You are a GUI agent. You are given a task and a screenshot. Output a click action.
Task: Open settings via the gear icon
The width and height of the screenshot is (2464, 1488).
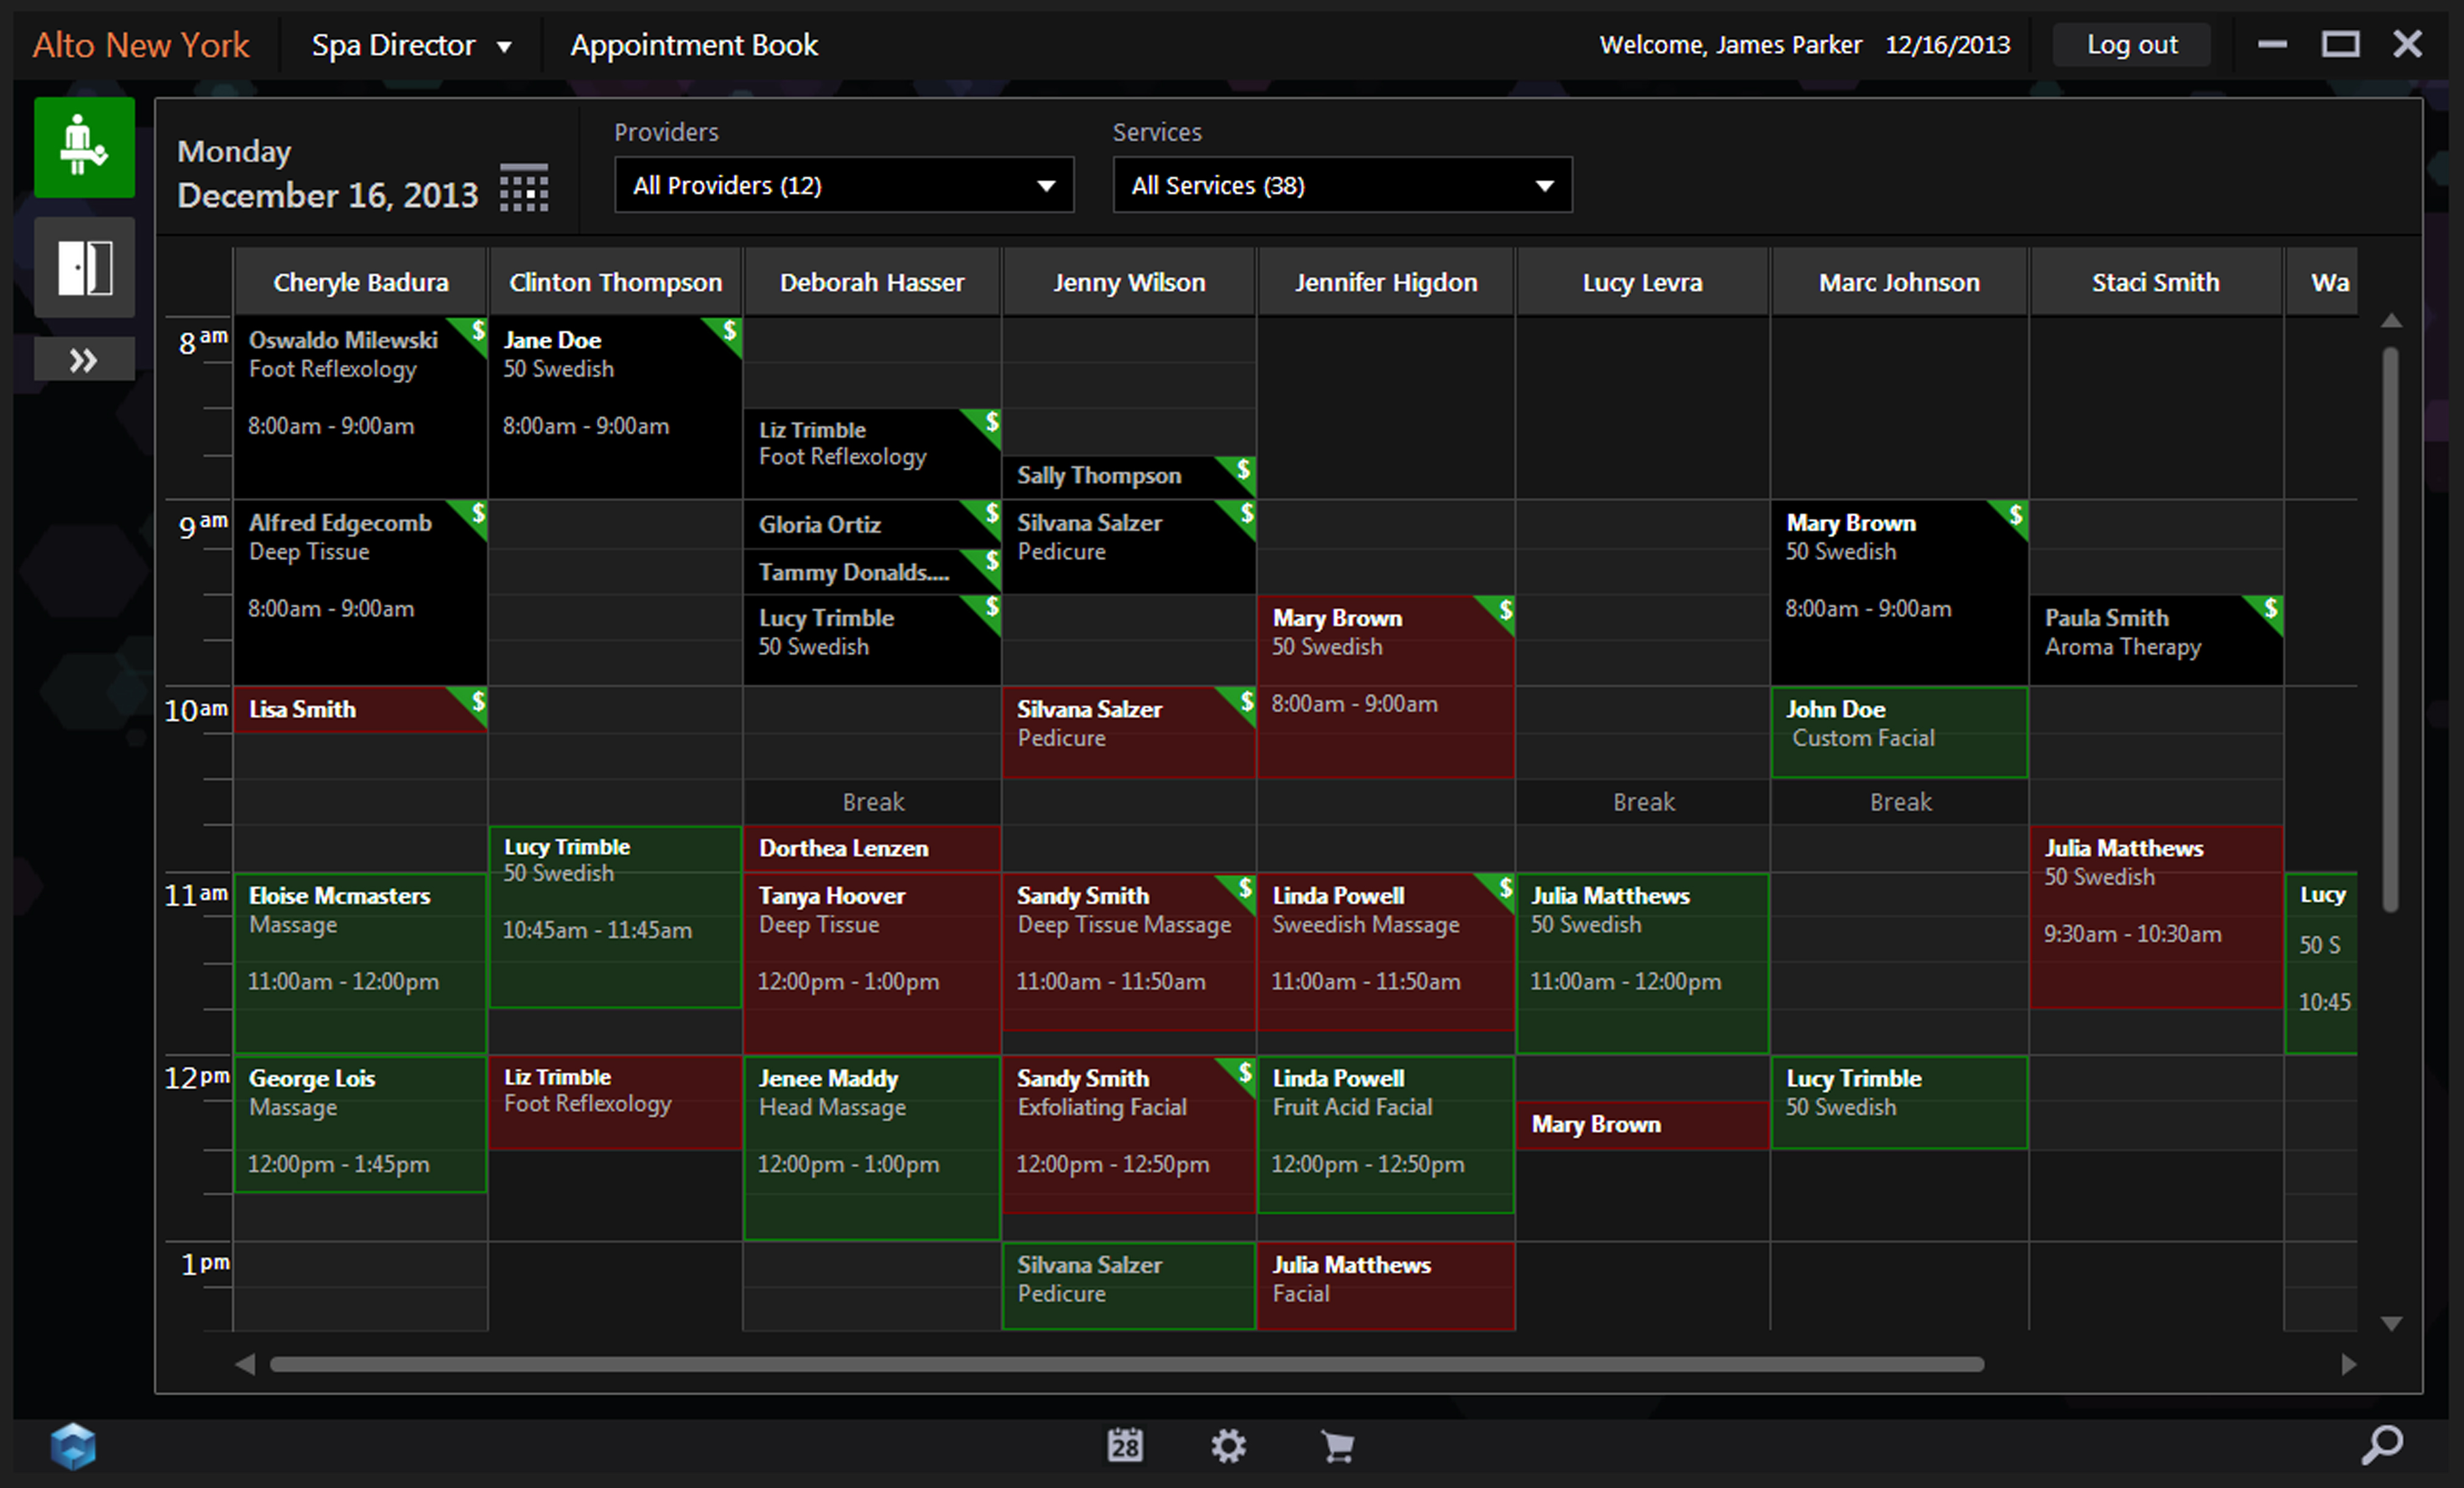pyautogui.click(x=1228, y=1446)
